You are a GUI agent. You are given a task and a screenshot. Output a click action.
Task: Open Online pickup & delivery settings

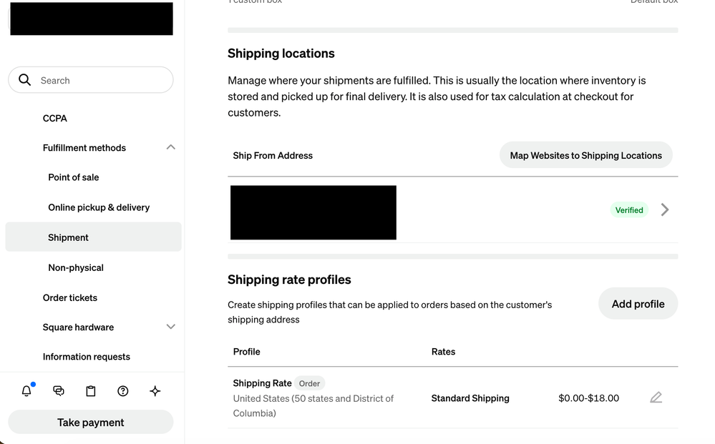pyautogui.click(x=99, y=207)
